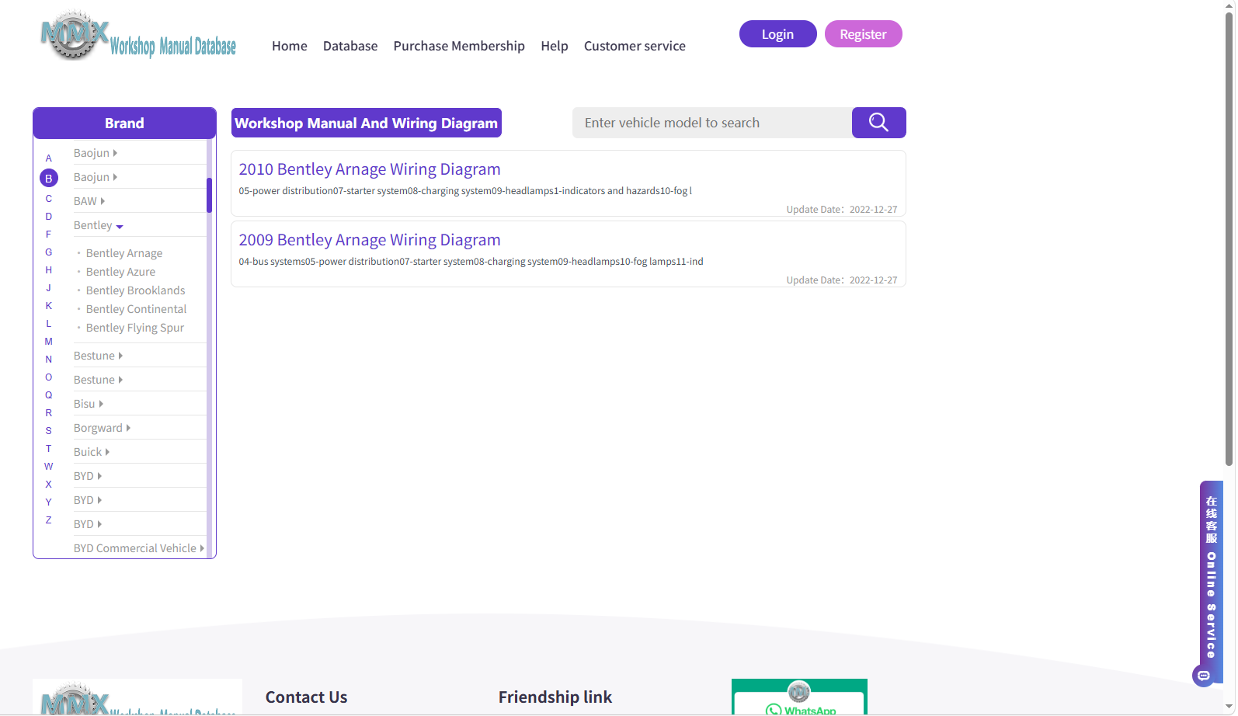1238x716 pixels.
Task: Click the Register button
Action: pyautogui.click(x=863, y=34)
